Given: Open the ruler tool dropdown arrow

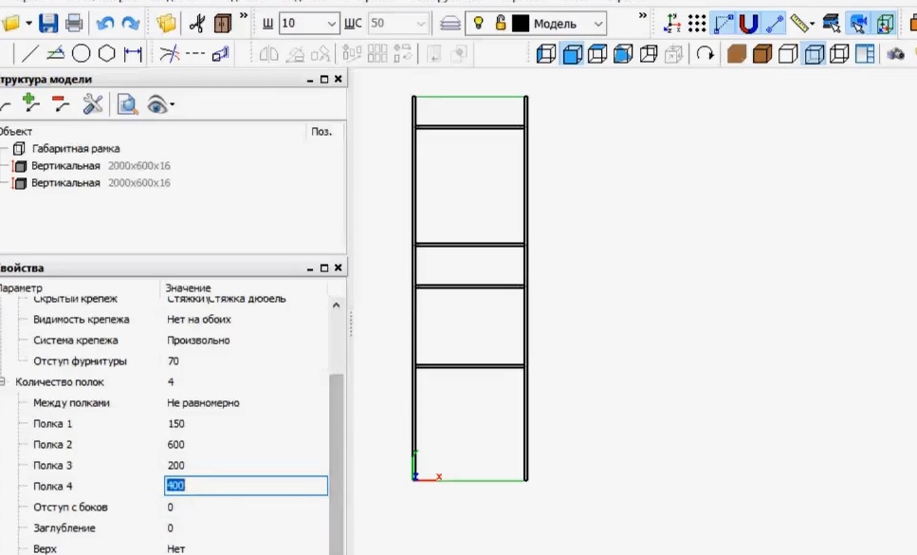Looking at the screenshot, I should pos(813,24).
